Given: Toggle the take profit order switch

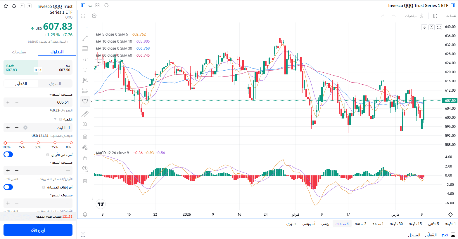Looking at the screenshot, I should tap(8, 155).
